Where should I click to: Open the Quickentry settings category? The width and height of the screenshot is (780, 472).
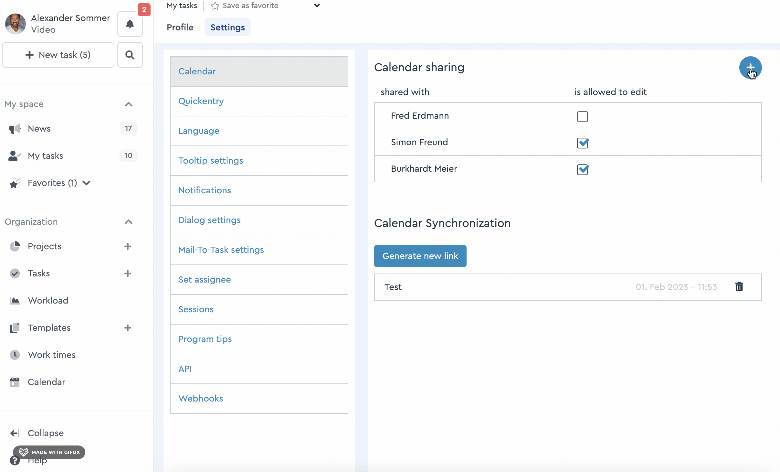click(x=259, y=101)
